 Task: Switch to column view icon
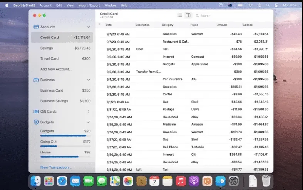point(188,15)
